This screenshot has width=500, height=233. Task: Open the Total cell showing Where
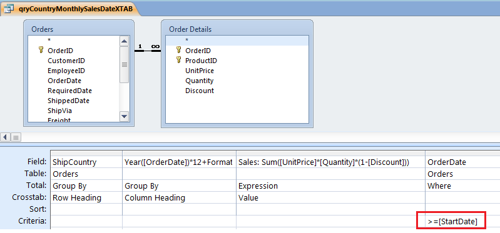(x=462, y=186)
